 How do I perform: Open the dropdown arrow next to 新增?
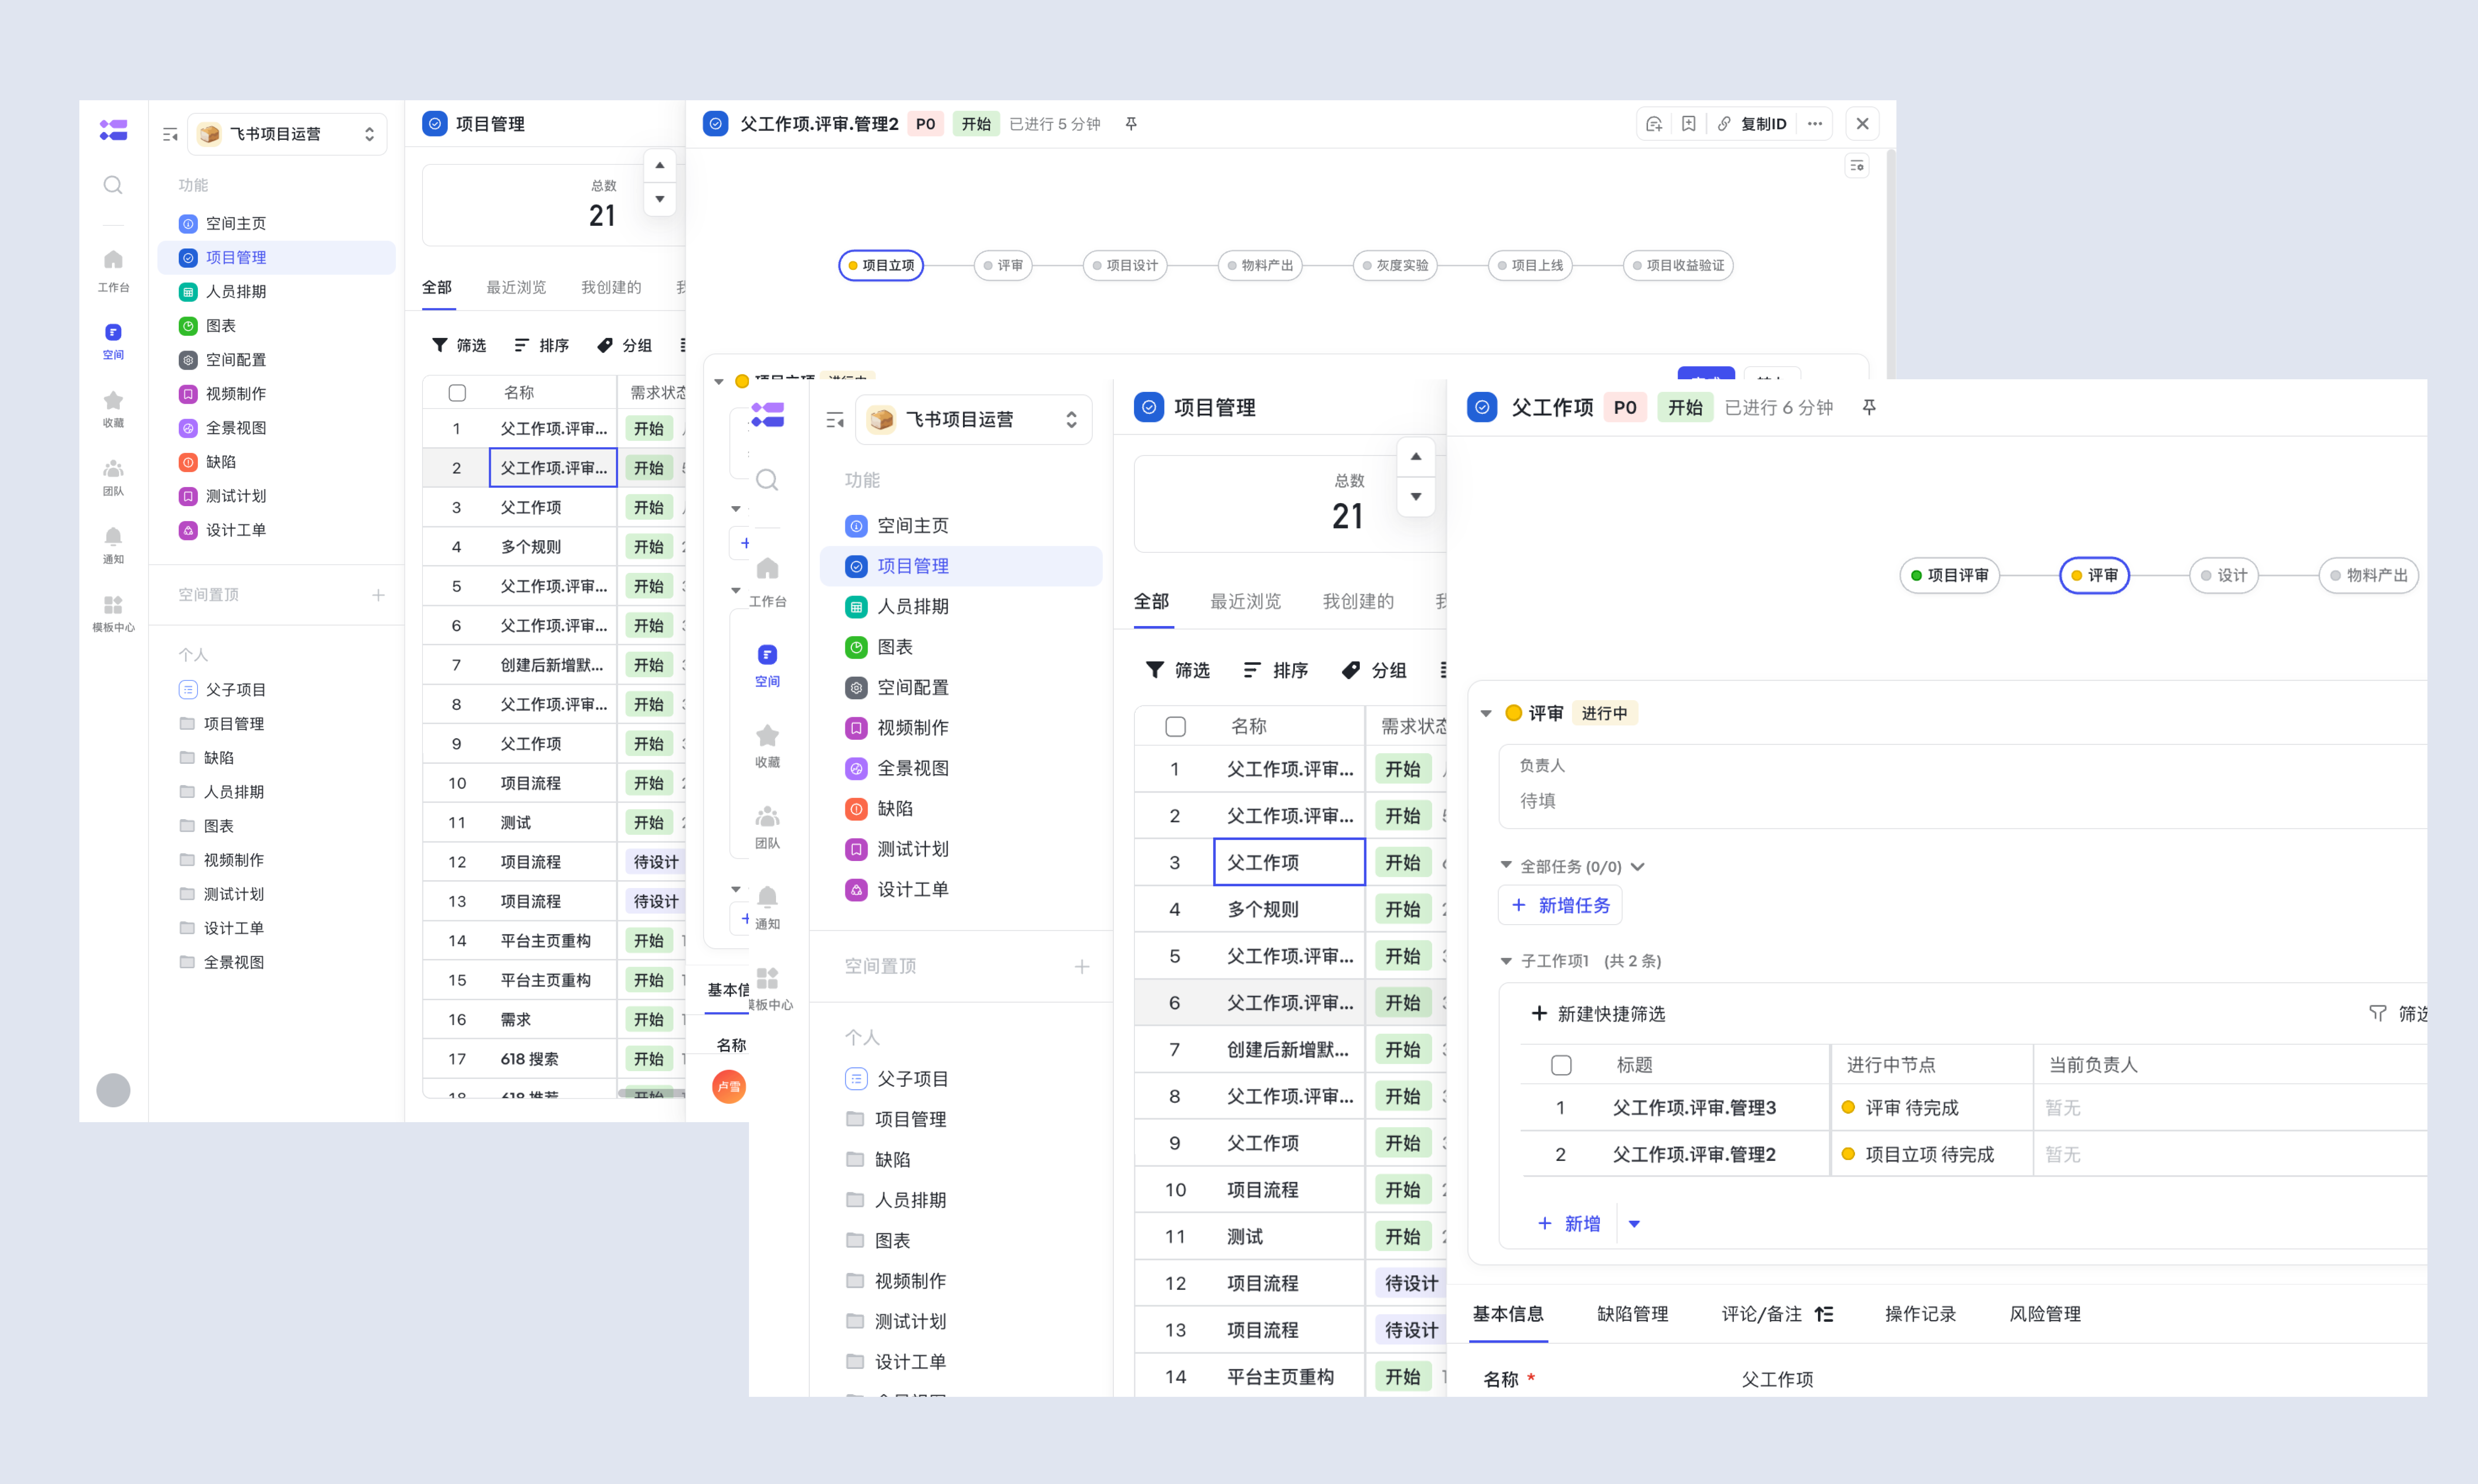[1634, 1224]
